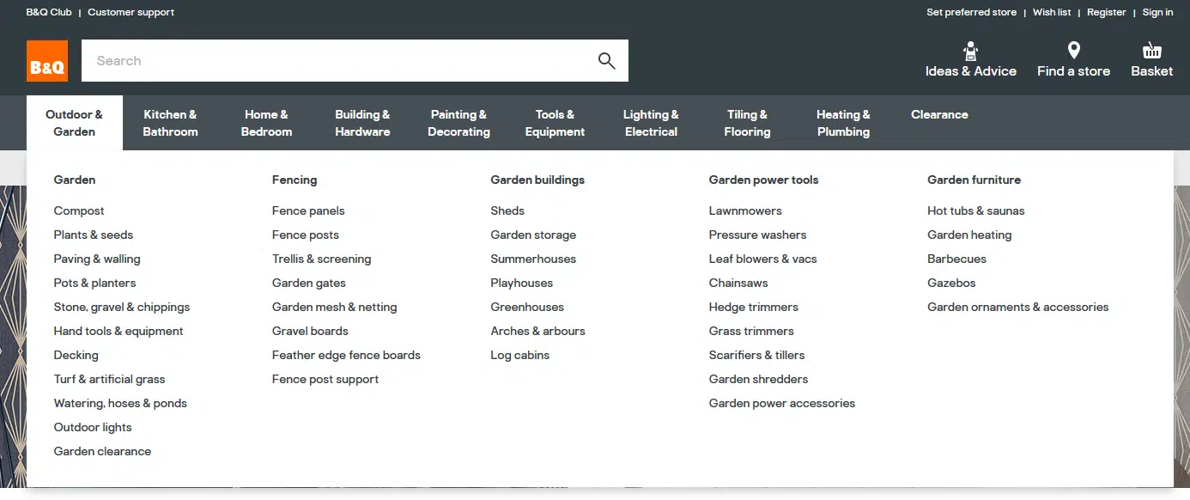Click the magnifying glass search icon
This screenshot has width=1190, height=500.
(x=606, y=61)
